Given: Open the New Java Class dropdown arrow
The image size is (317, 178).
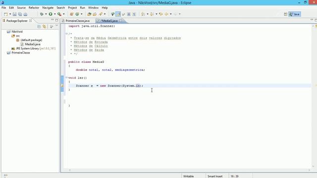Looking at the screenshot, I should point(81,14).
